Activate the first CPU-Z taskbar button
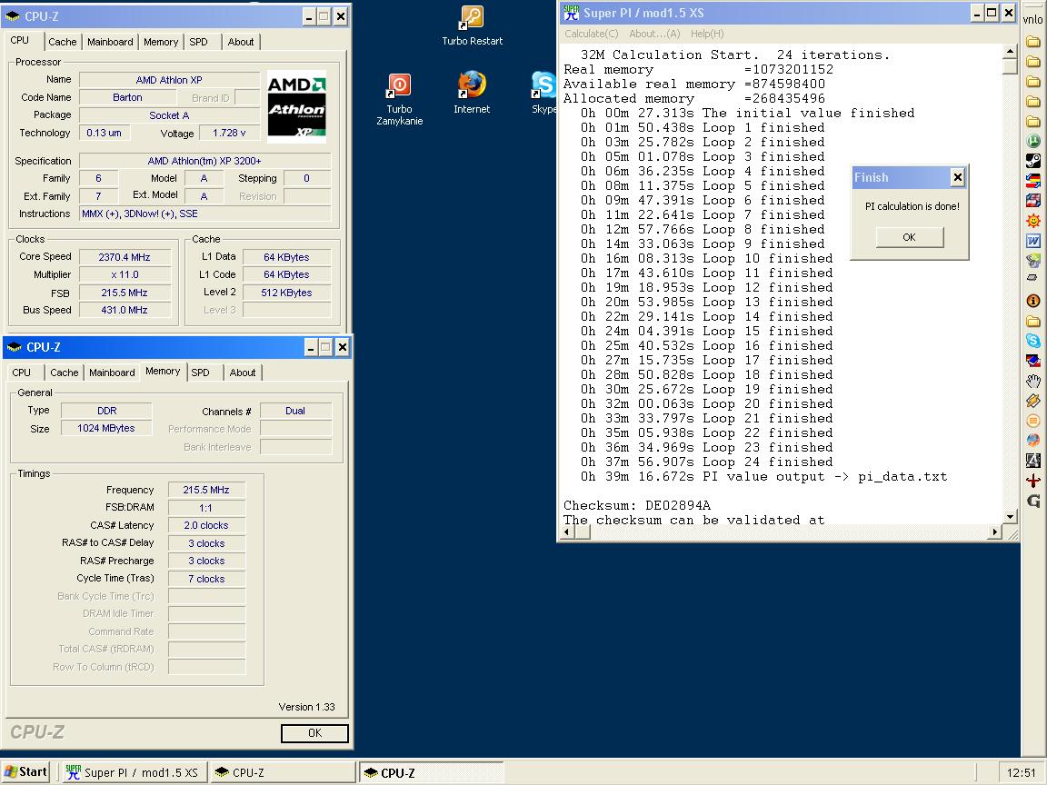1047x785 pixels. coord(284,772)
